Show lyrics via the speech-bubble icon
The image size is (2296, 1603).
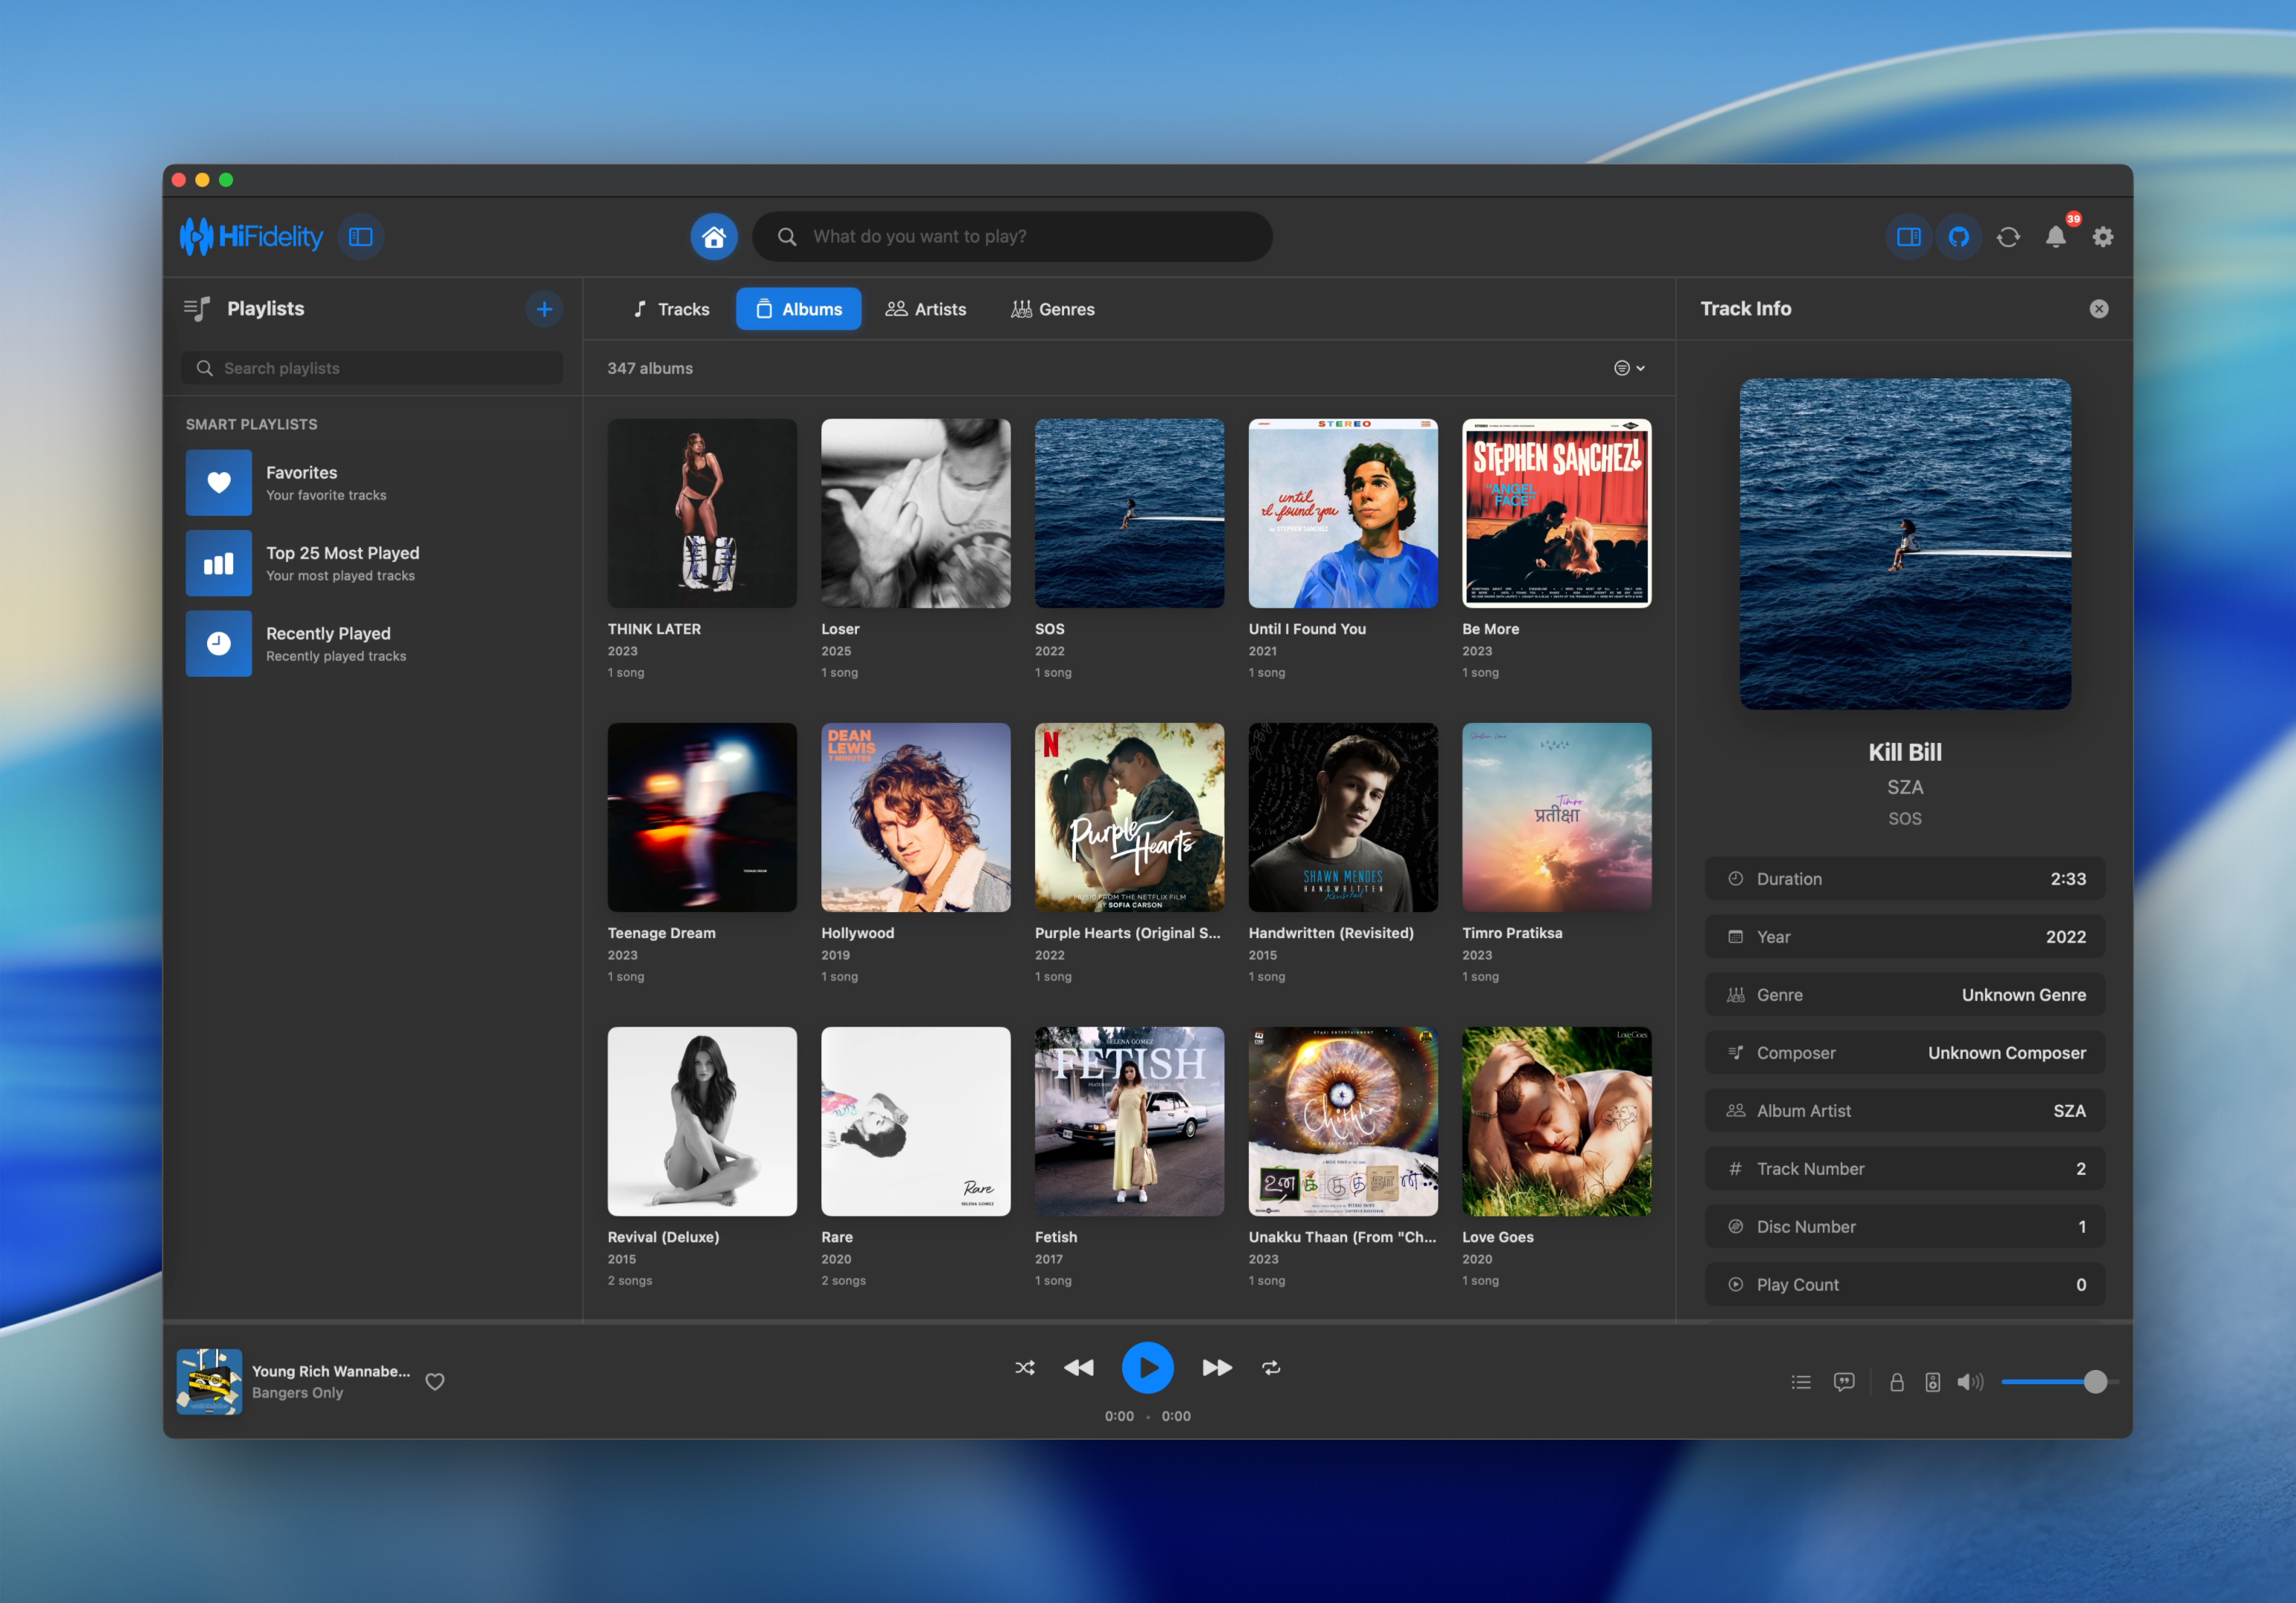pos(1844,1382)
